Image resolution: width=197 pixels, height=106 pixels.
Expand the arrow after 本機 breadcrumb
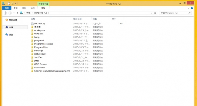click(32, 13)
